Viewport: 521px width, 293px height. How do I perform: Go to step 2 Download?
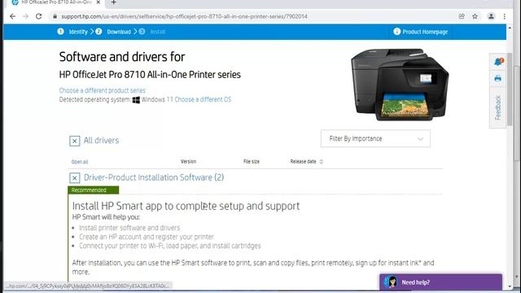(113, 32)
